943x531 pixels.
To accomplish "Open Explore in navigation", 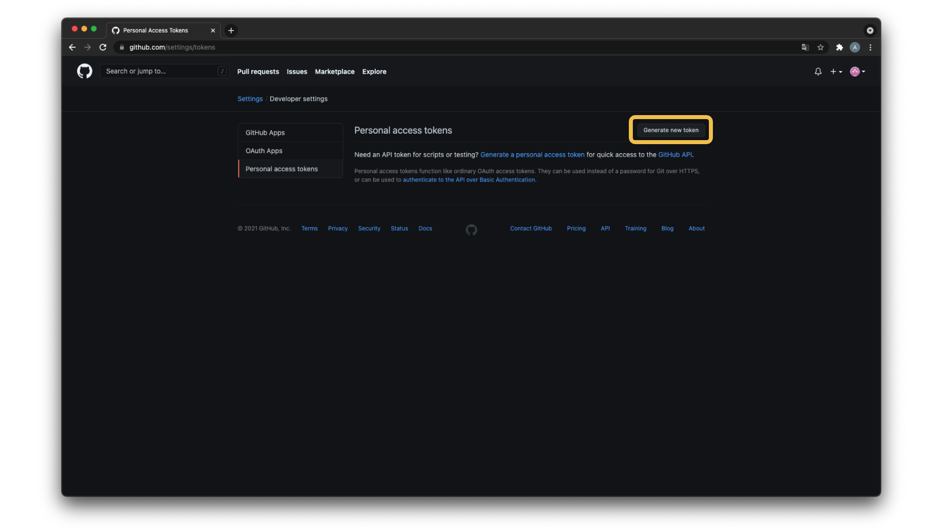I will 374,72.
